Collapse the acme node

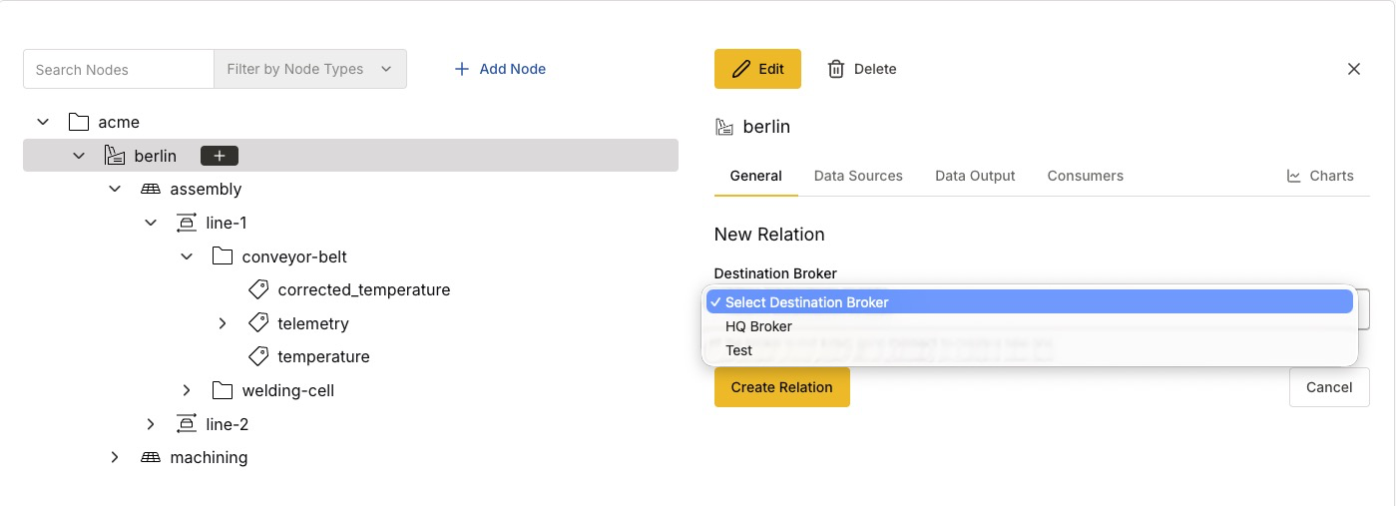(43, 122)
